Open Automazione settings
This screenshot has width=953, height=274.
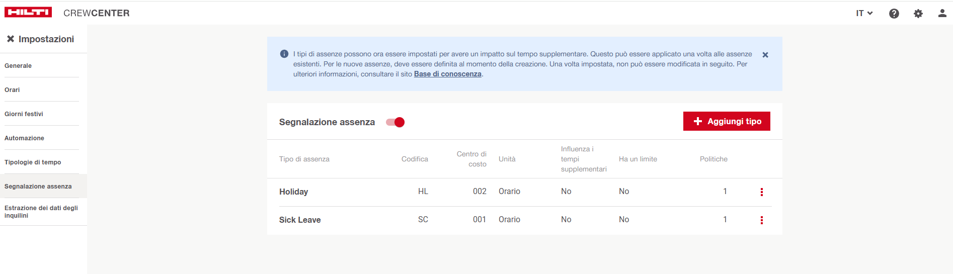pos(24,138)
